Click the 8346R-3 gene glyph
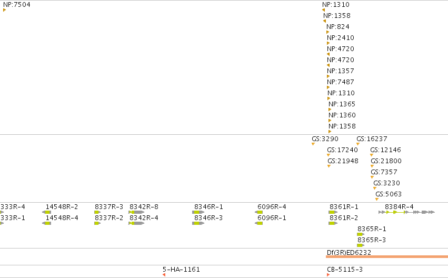 [x=198, y=223]
